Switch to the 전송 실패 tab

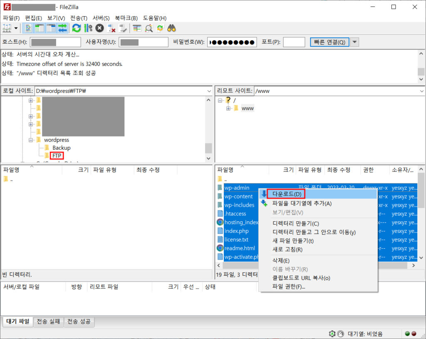click(48, 322)
